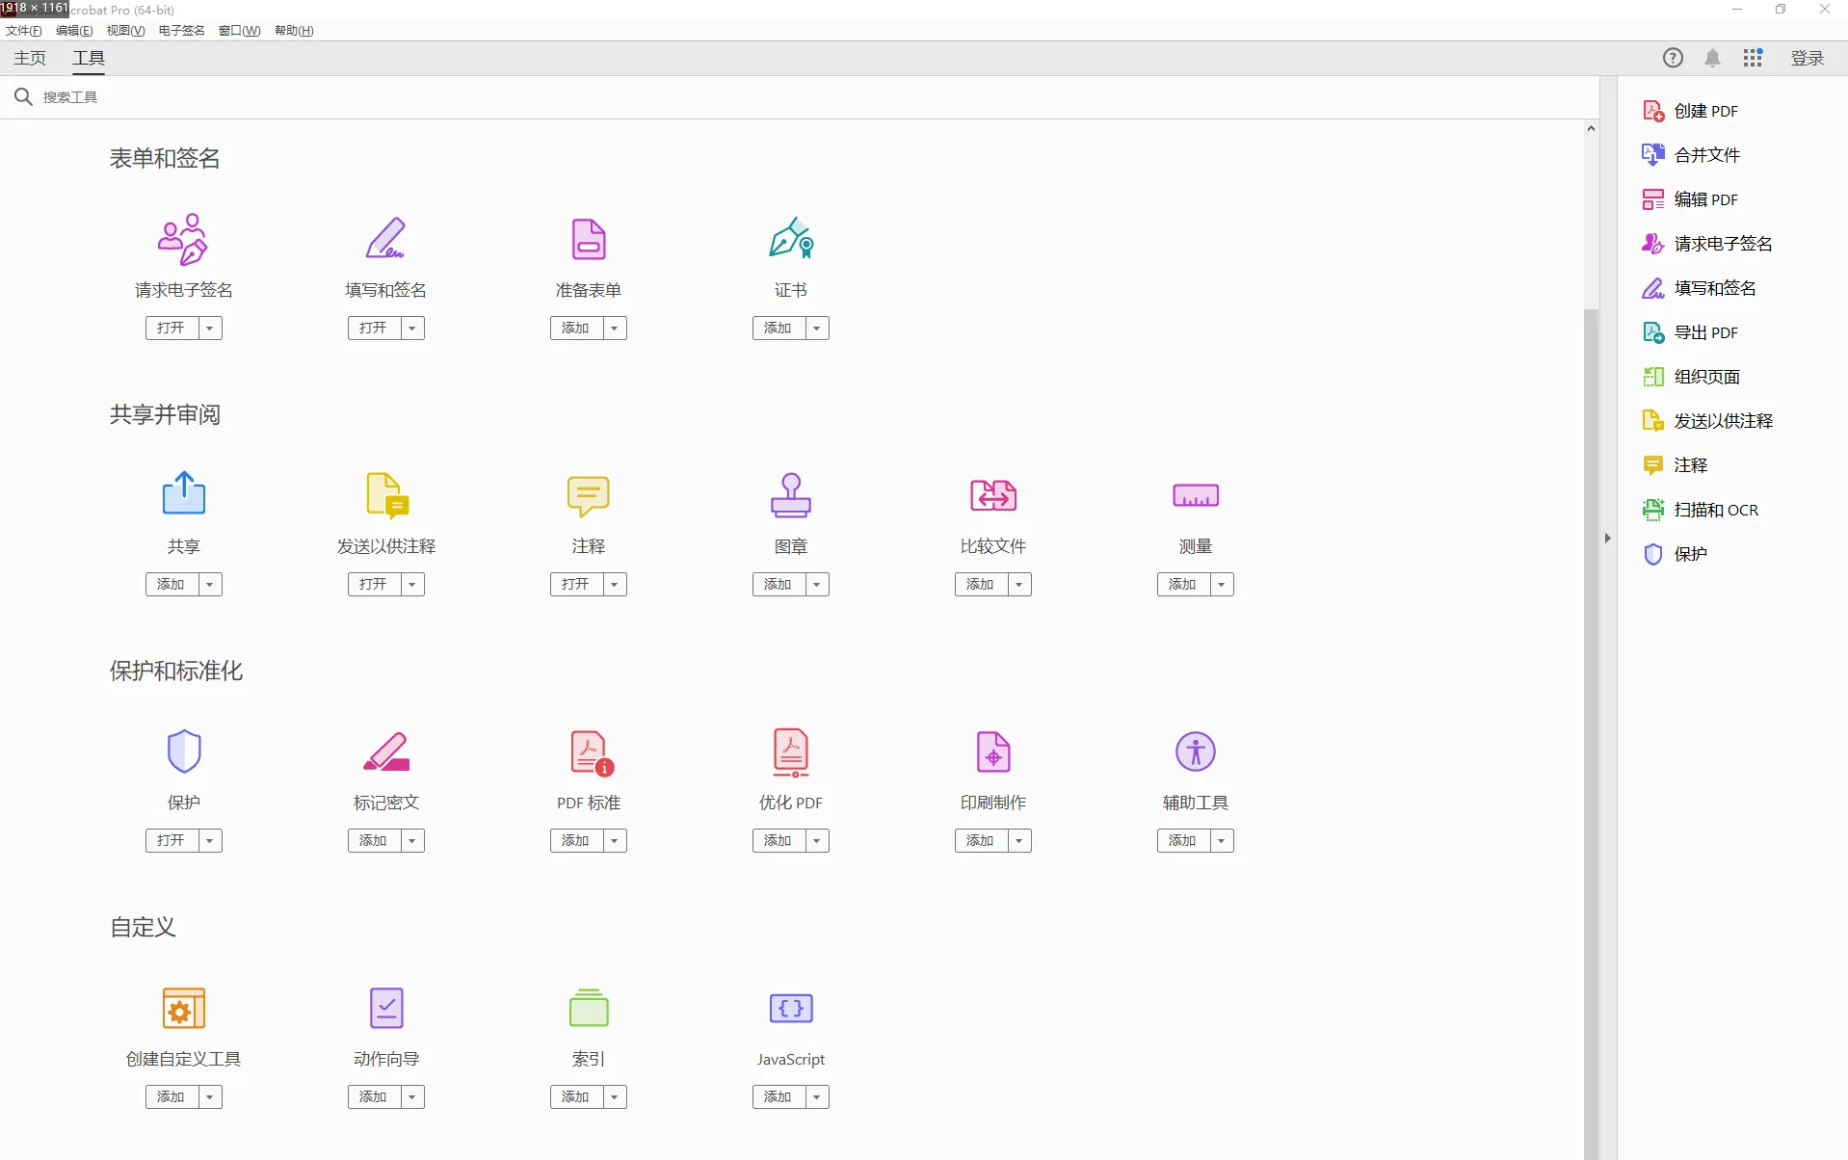Screen dimensions: 1848x1160
Task: Click the 优化 PDF tool icon
Action: click(790, 751)
